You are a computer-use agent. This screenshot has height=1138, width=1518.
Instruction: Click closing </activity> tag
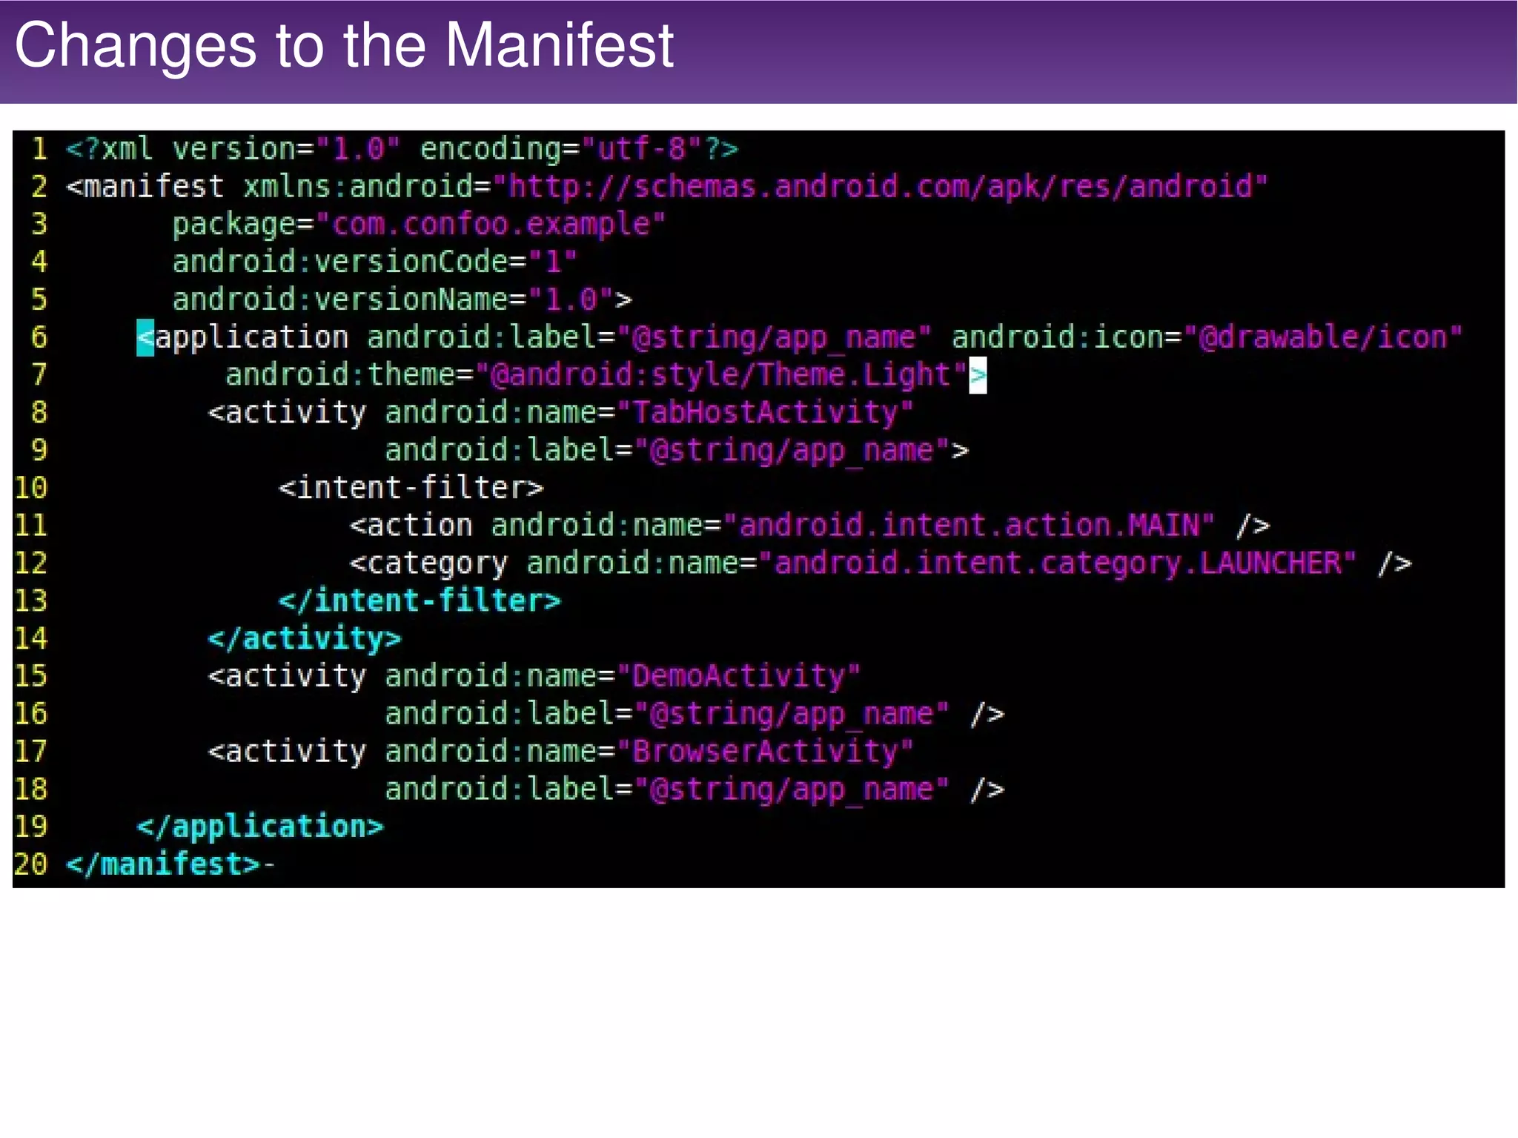click(x=305, y=638)
